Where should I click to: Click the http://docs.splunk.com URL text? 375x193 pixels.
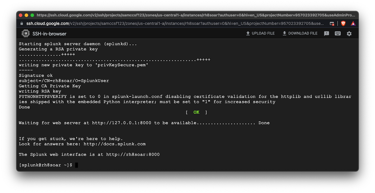coord(115,144)
